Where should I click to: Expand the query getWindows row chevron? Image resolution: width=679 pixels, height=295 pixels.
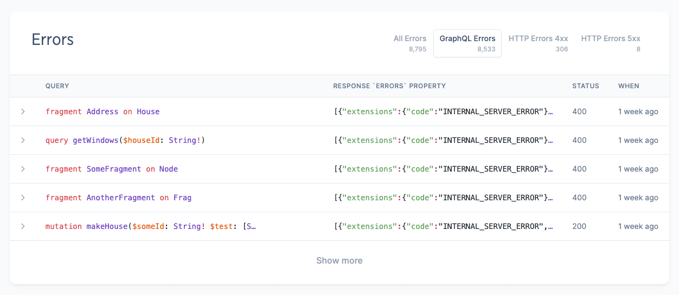23,140
